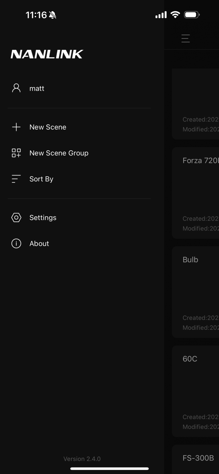Open the matt account name
219x474 pixels.
point(37,88)
